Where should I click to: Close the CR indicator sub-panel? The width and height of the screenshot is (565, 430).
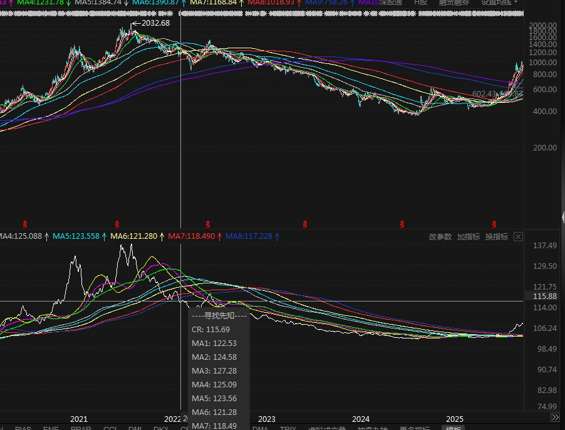(x=518, y=236)
